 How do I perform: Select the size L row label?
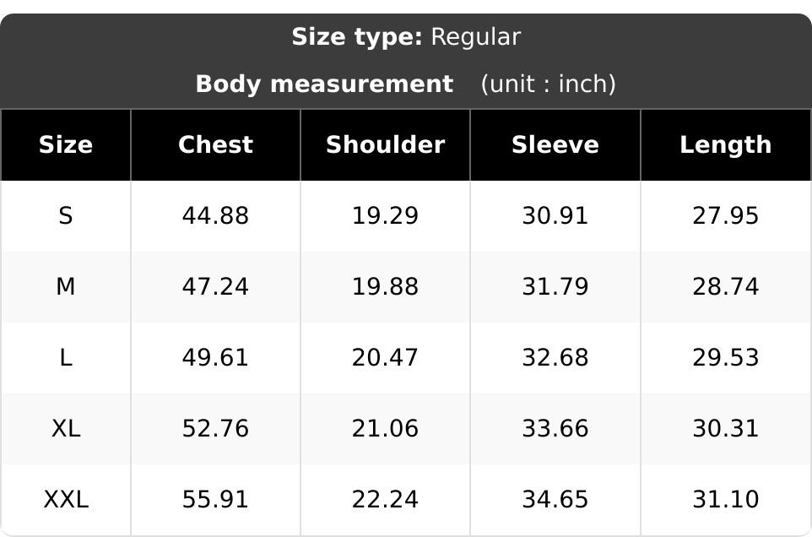(x=66, y=358)
